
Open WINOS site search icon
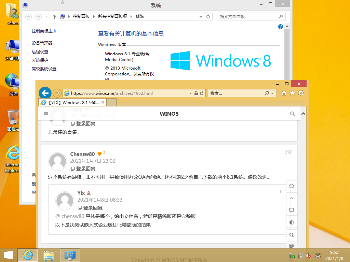pos(293,114)
